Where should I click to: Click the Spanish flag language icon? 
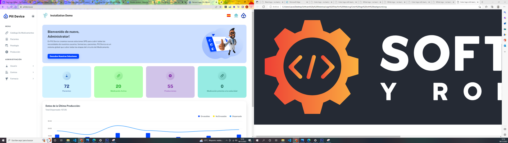coord(229,16)
